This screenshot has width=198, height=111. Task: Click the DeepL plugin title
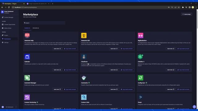tap(140, 102)
